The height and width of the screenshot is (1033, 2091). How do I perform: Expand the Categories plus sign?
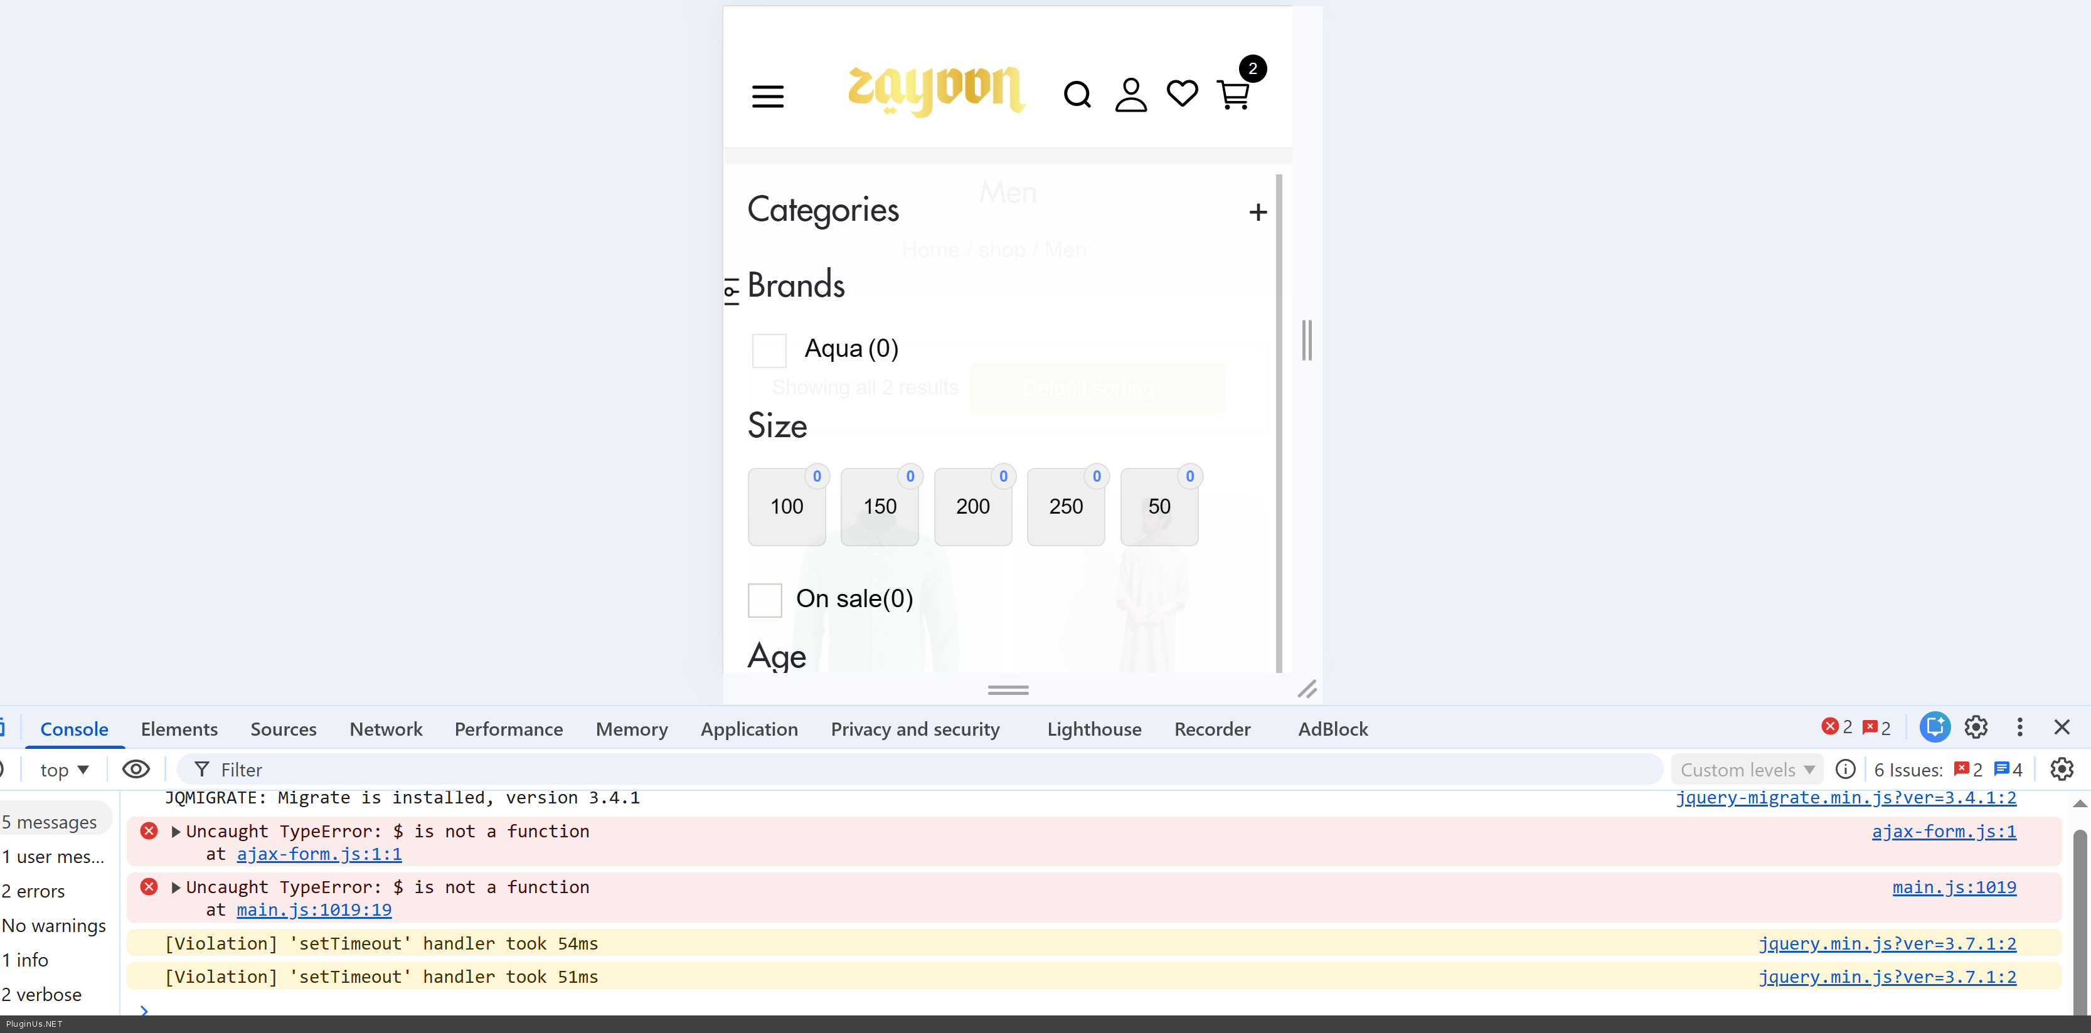coord(1257,213)
